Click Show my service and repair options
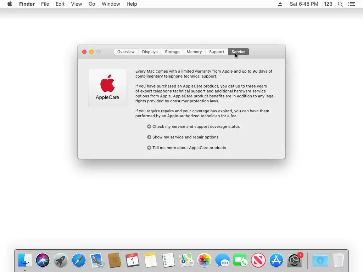 click(x=185, y=137)
